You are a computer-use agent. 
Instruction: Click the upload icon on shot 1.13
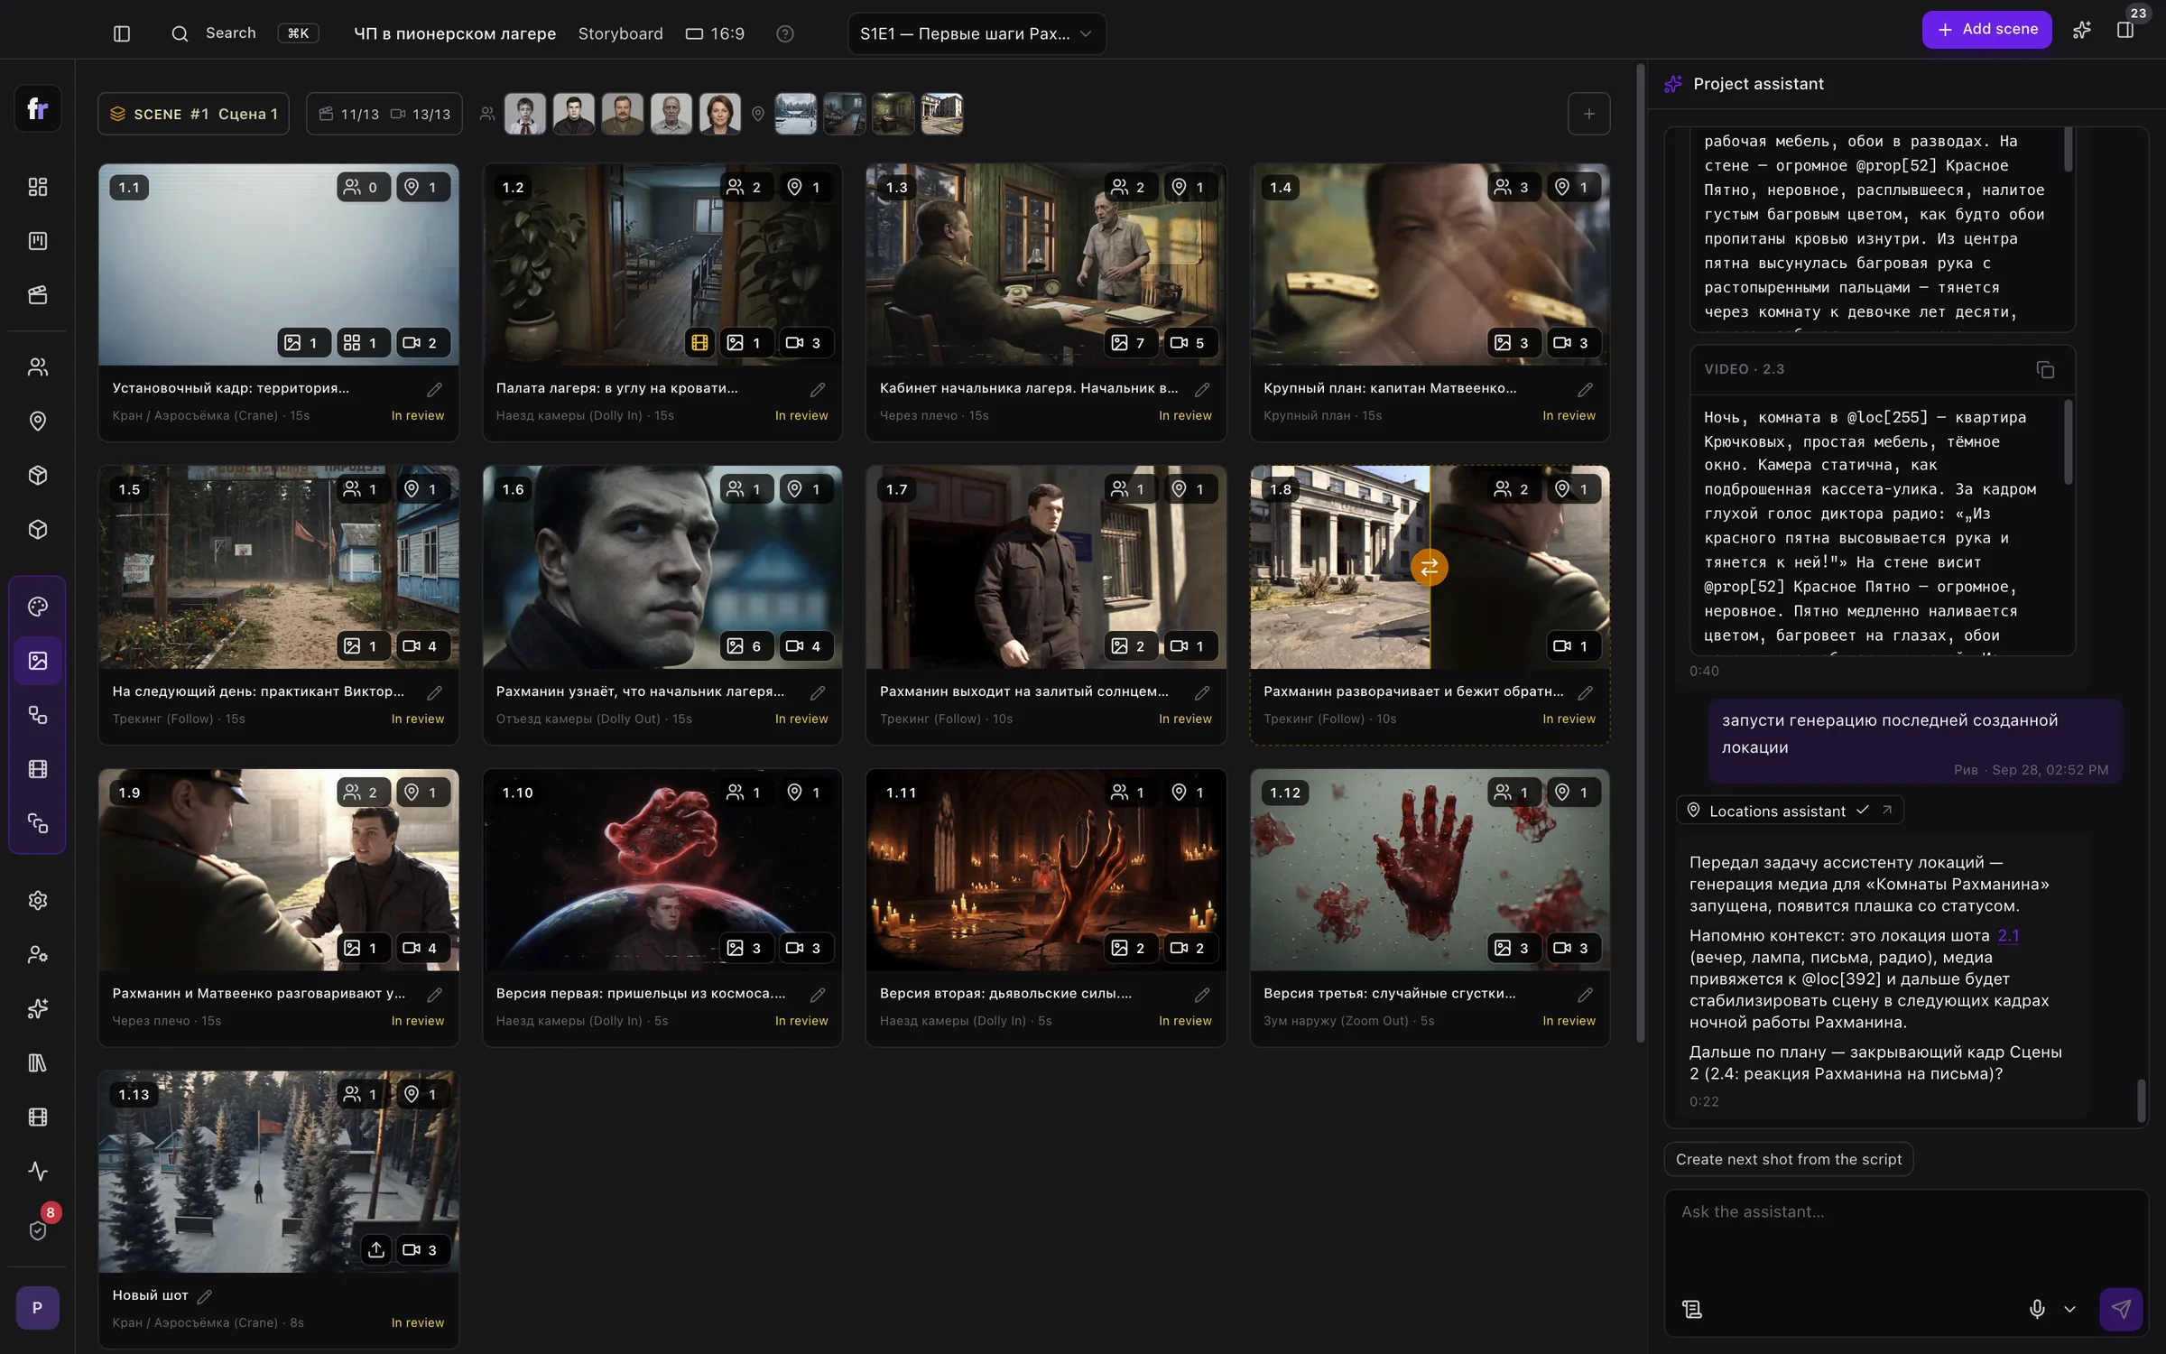[376, 1249]
